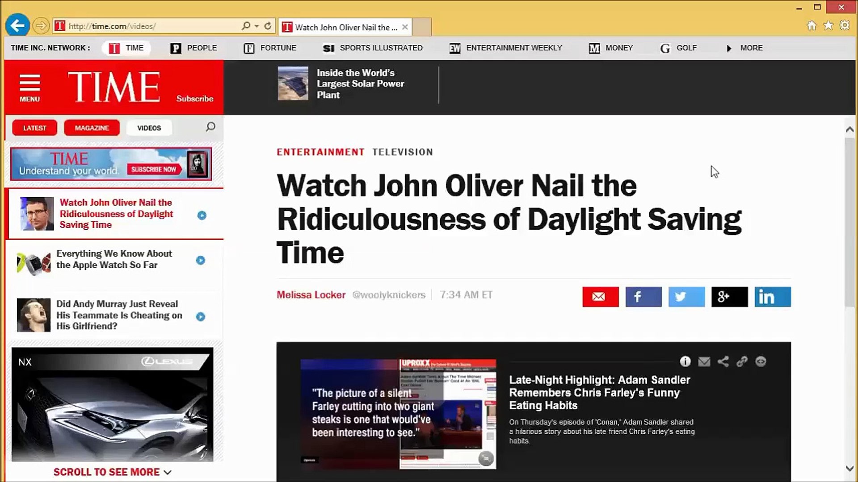Expand the address bar search dropdown arrow
Screen dimensions: 858x482
tap(257, 26)
